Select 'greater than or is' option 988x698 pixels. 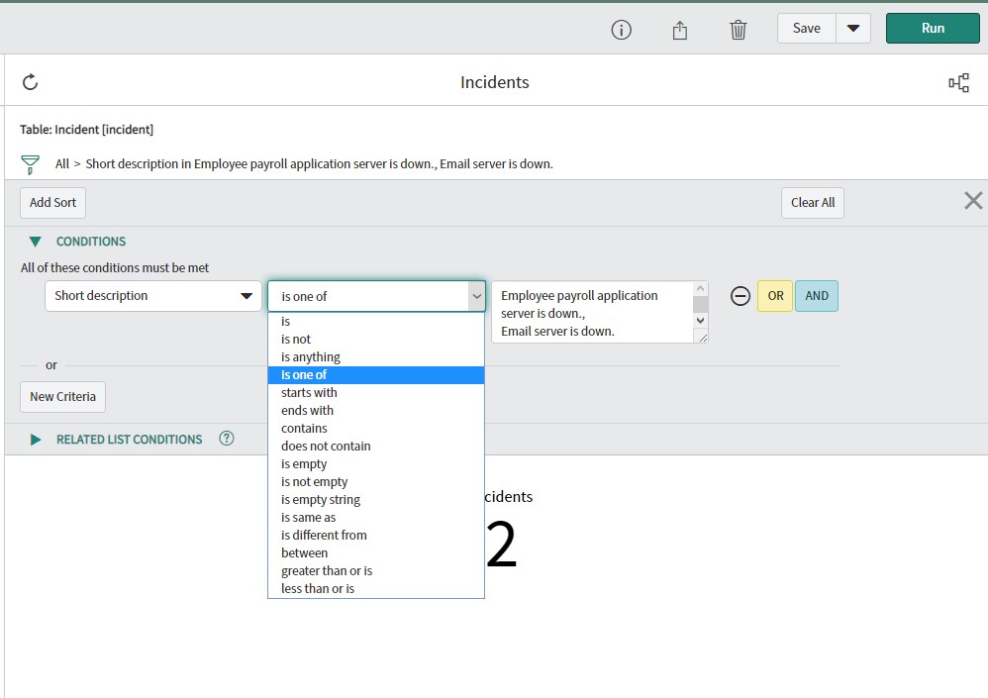(x=376, y=570)
